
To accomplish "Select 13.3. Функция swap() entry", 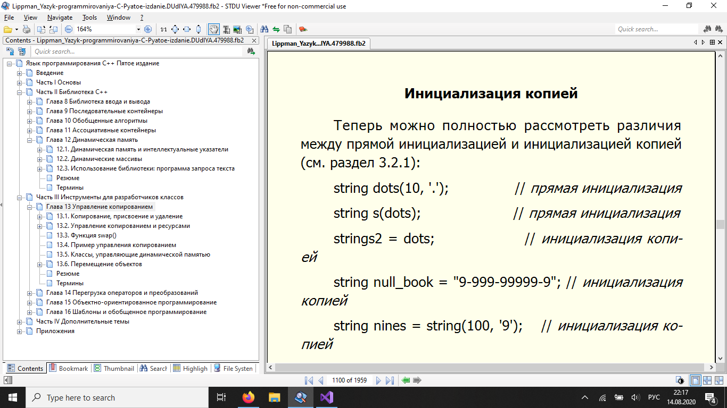I will tap(86, 235).
